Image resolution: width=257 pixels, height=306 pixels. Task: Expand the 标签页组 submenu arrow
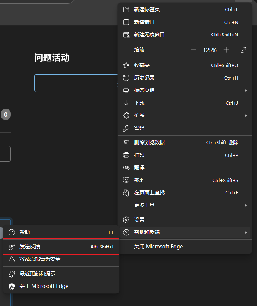point(246,90)
